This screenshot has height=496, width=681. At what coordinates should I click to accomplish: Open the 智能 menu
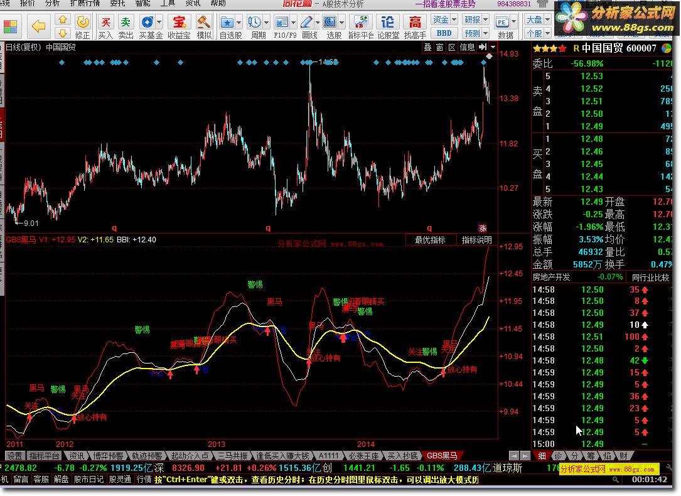[x=142, y=4]
